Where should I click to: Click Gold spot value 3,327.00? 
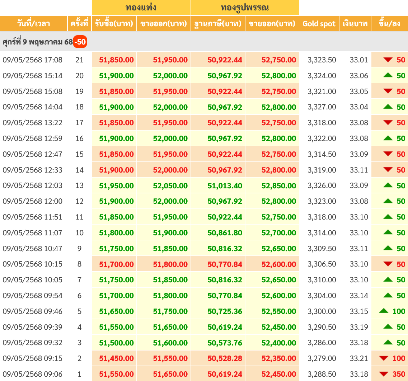coord(322,107)
